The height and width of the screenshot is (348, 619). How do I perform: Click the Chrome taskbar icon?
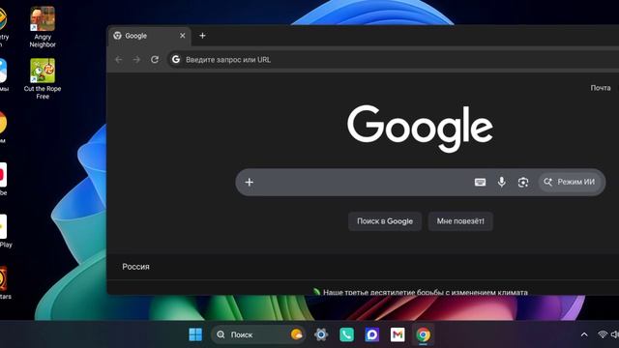[x=423, y=334]
